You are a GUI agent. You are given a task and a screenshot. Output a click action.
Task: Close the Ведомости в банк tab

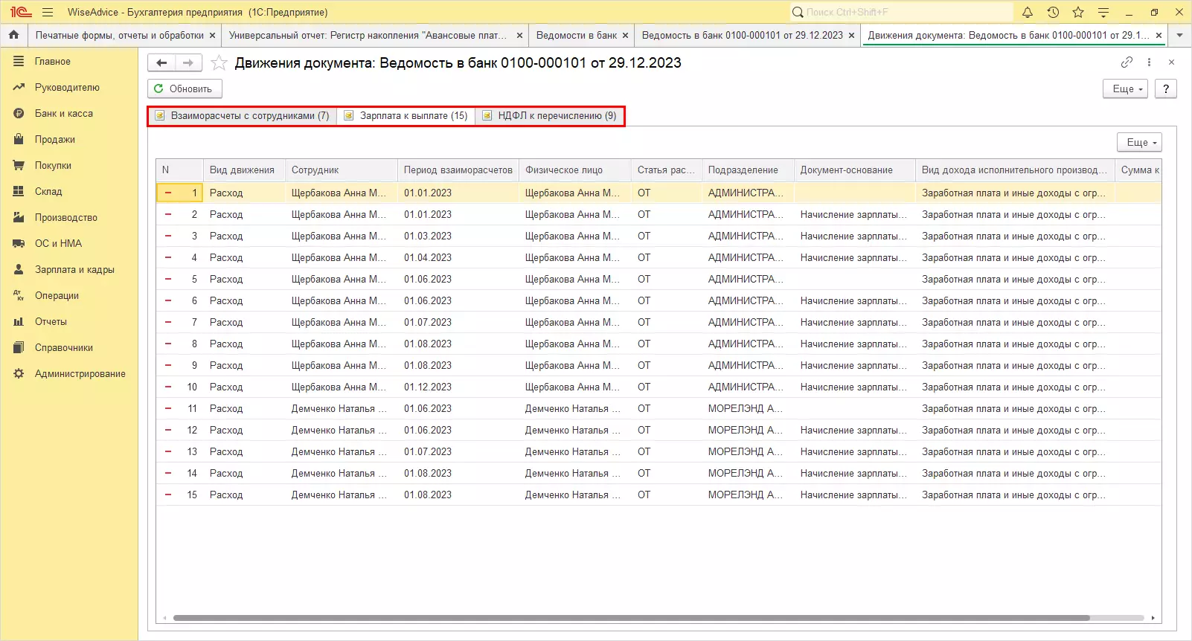[x=626, y=36]
